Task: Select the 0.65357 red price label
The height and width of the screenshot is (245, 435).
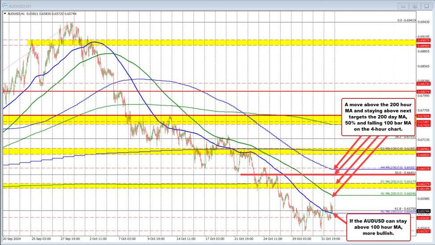Action: pyautogui.click(x=424, y=231)
